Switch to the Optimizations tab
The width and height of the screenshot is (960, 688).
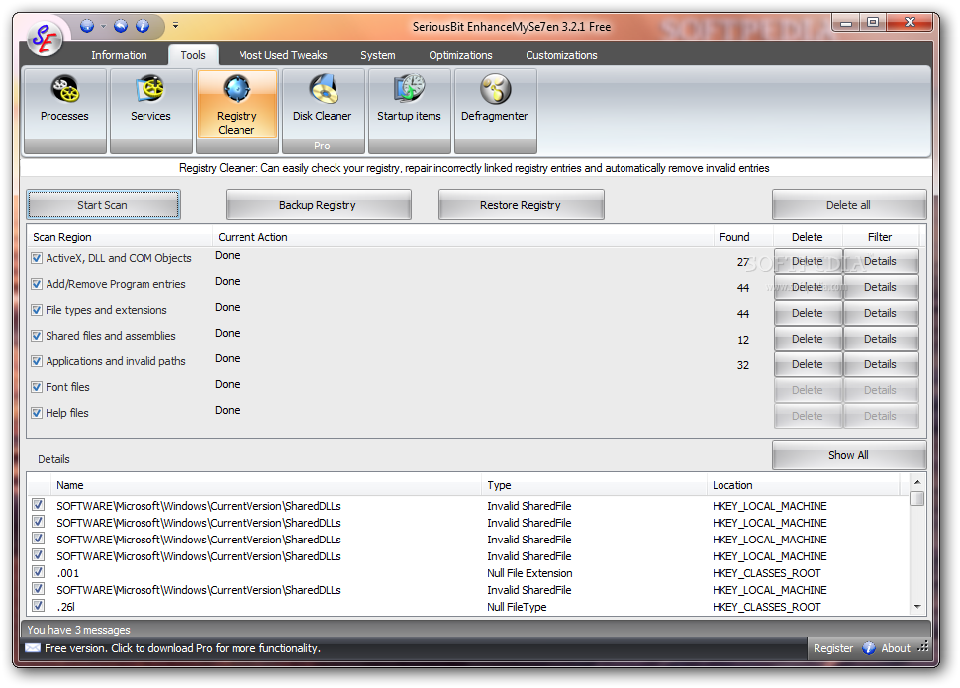460,55
